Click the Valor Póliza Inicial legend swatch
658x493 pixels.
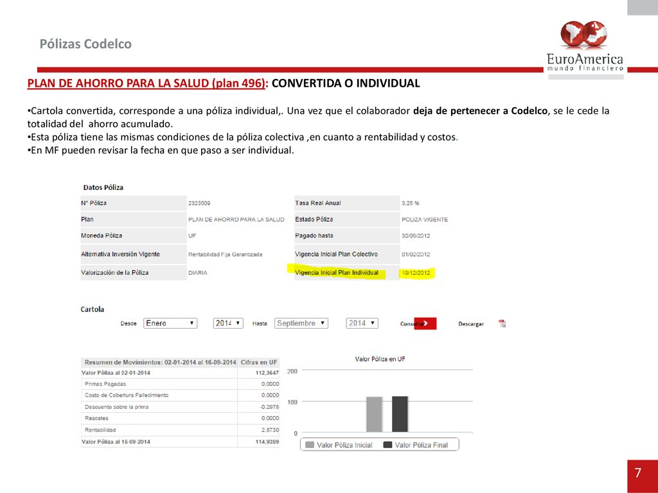tap(310, 445)
